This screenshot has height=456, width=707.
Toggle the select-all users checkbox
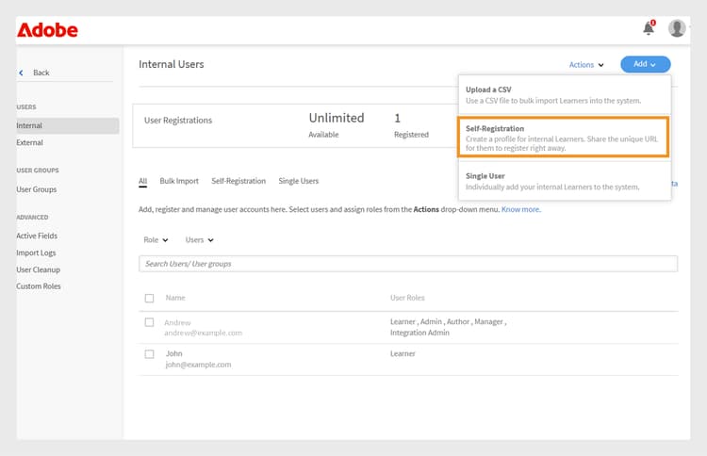coord(149,299)
